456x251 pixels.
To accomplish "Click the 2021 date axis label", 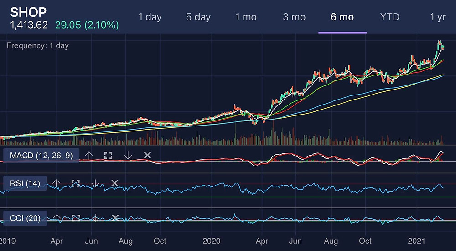I will pos(417,241).
